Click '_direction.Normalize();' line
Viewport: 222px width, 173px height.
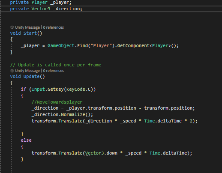coord(62,115)
